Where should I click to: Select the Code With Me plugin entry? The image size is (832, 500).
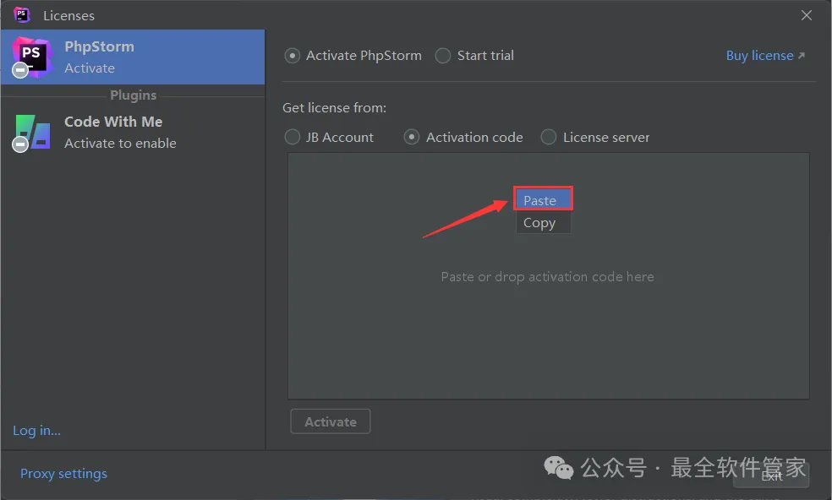pos(133,133)
